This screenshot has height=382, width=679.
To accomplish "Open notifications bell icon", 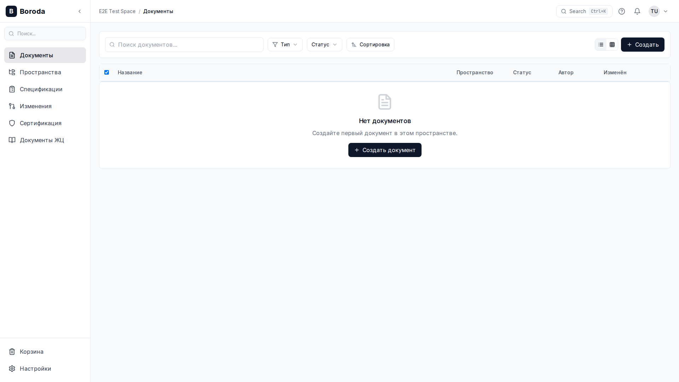I will [637, 11].
